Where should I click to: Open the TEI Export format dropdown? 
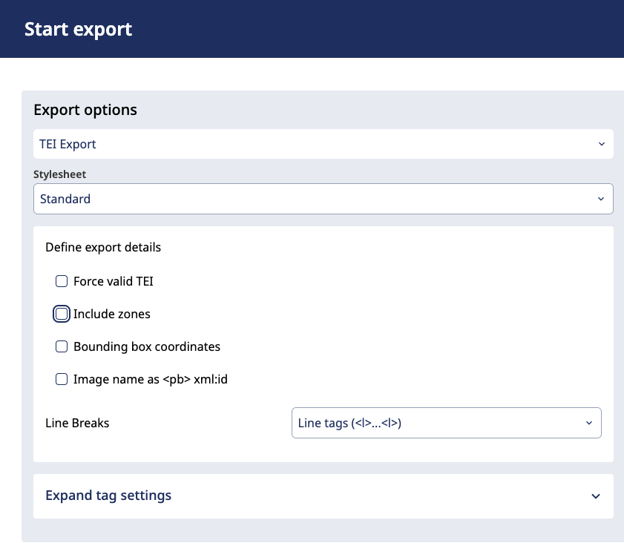click(x=324, y=144)
